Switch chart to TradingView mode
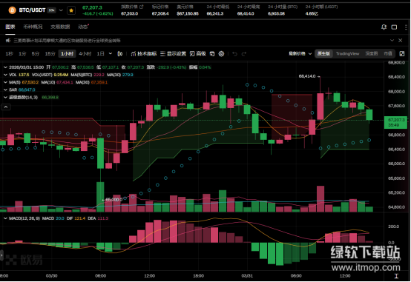The image size is (411, 282). pyautogui.click(x=347, y=53)
